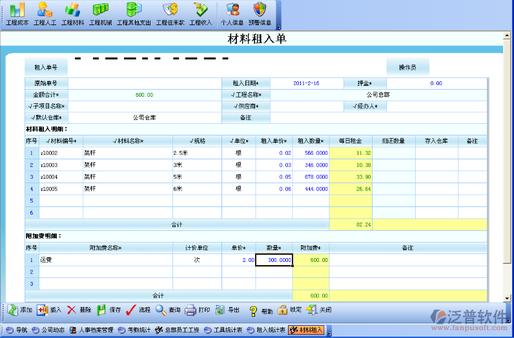Viewport: 514px width, 338px height.
Task: Click the 打印 printer icon
Action: (190, 310)
